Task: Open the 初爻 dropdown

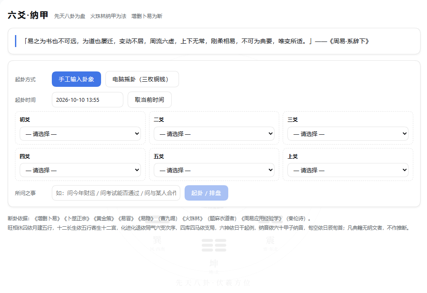Action: click(81, 133)
